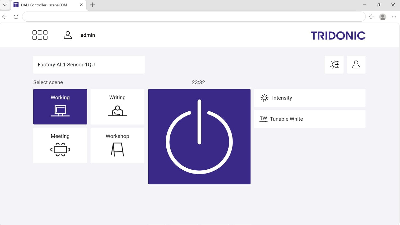The image size is (400, 225).
Task: Click the TRIDONIC logo
Action: 338,35
